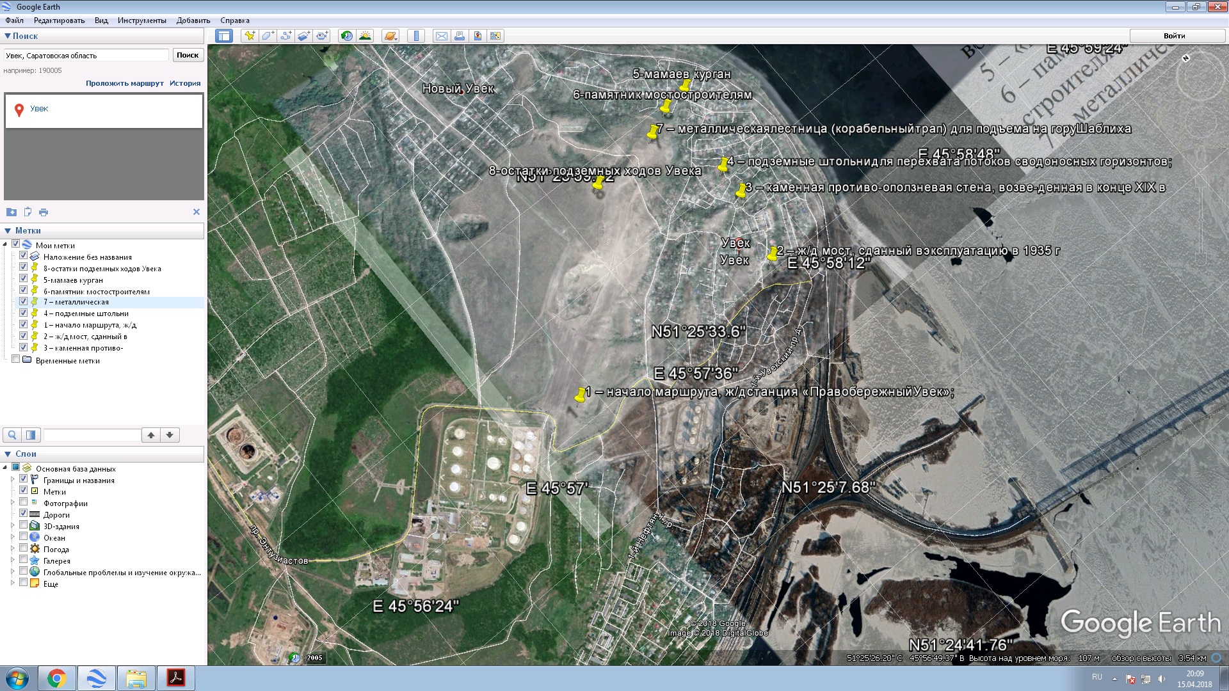
Task: Select the Add Path tool
Action: coord(285,36)
